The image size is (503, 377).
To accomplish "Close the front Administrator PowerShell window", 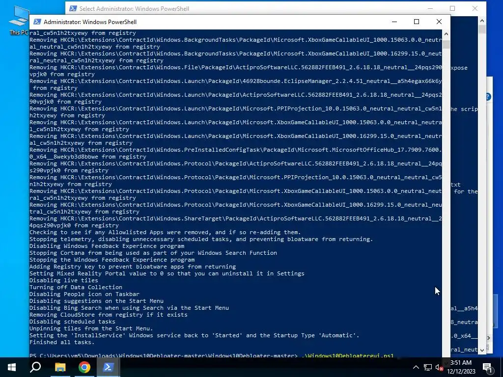I will pos(439,22).
